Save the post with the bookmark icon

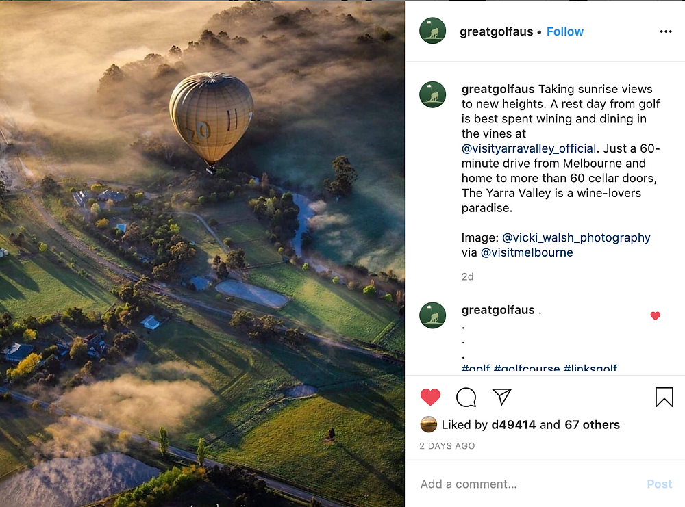pos(664,397)
